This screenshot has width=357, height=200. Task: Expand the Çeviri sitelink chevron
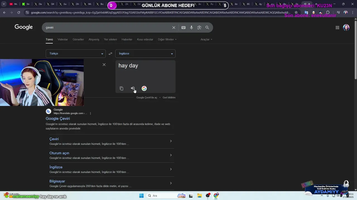[x=171, y=141]
